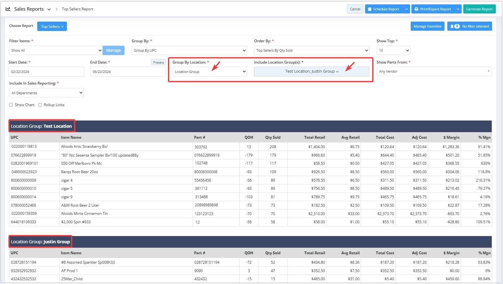This screenshot has height=284, width=503.
Task: Click Total Retail header in Test Location table
Action: pyautogui.click(x=314, y=137)
